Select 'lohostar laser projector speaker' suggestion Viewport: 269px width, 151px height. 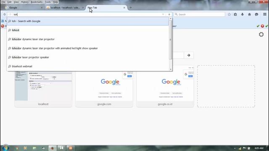(x=88, y=57)
